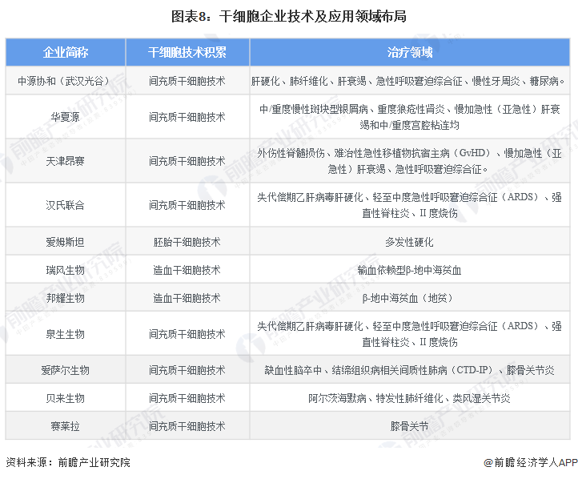Click 中/重度慢性斑块型银屑病 treatment cell
The width and height of the screenshot is (578, 479).
(x=410, y=117)
